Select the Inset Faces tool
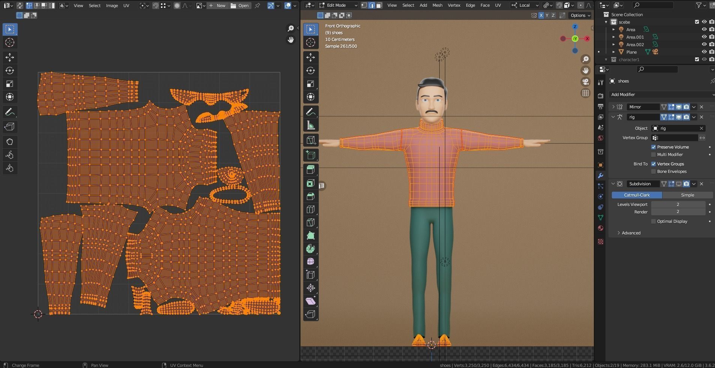Viewport: 715px width, 368px height. pos(311,183)
